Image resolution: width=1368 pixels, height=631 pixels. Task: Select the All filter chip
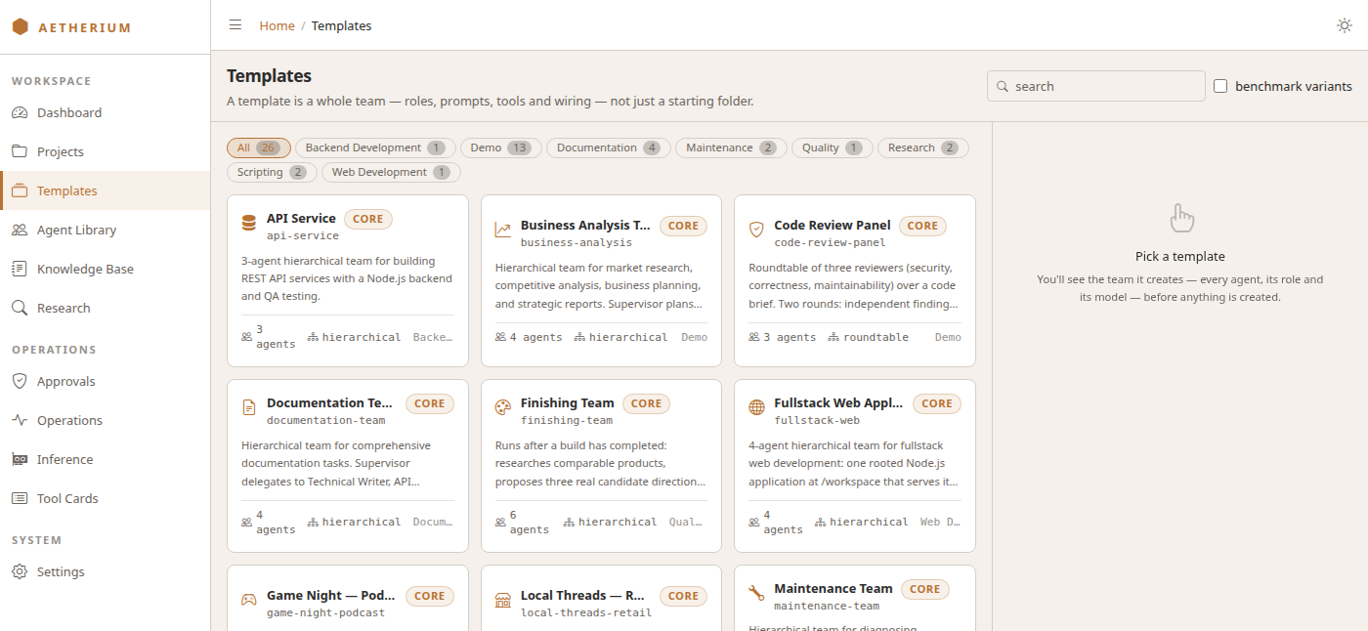(x=259, y=147)
